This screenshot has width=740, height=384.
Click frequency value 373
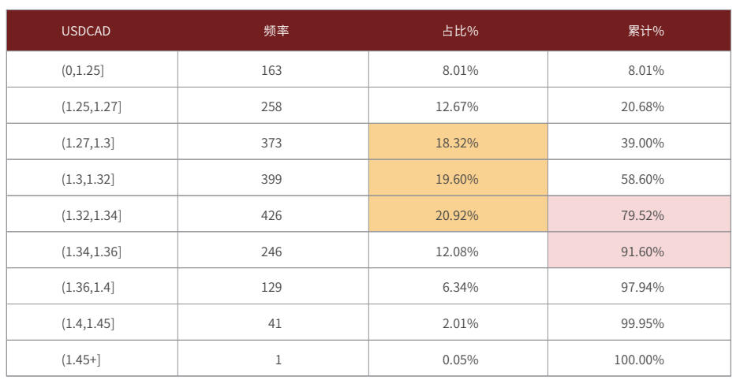[x=271, y=143]
